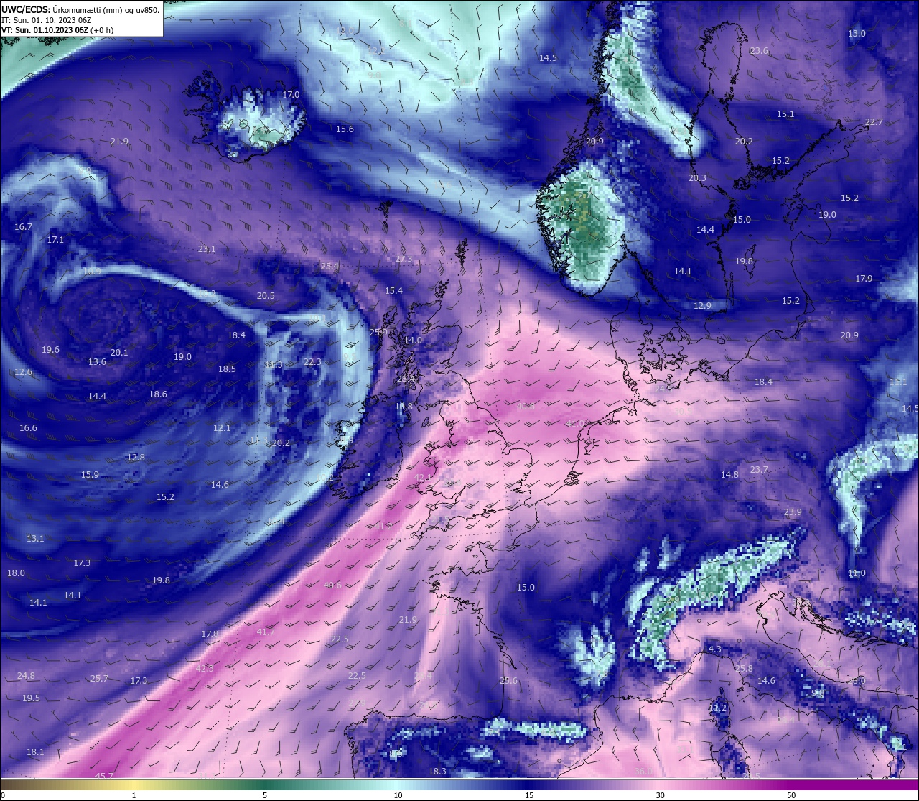919x801 pixels.
Task: Click the 24.8 value label
Action: click(x=26, y=676)
